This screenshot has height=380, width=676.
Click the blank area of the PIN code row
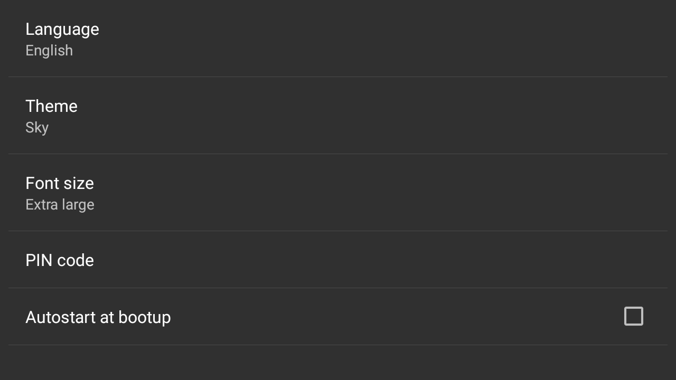370,260
